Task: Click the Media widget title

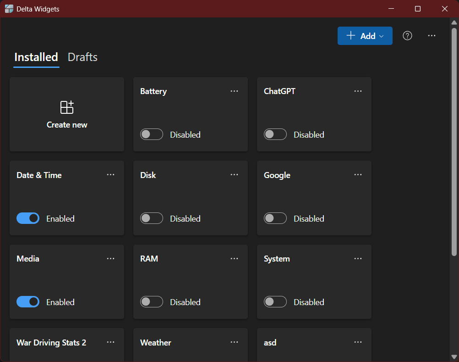Action: (x=28, y=259)
